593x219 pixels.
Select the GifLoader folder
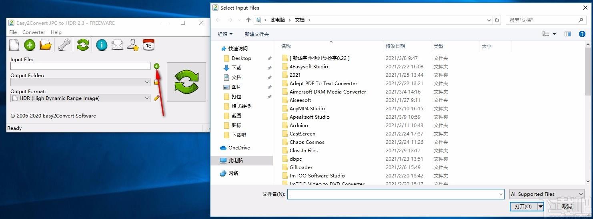coord(301,167)
